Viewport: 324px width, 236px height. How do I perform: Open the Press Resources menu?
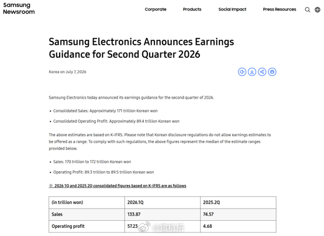coord(280,9)
